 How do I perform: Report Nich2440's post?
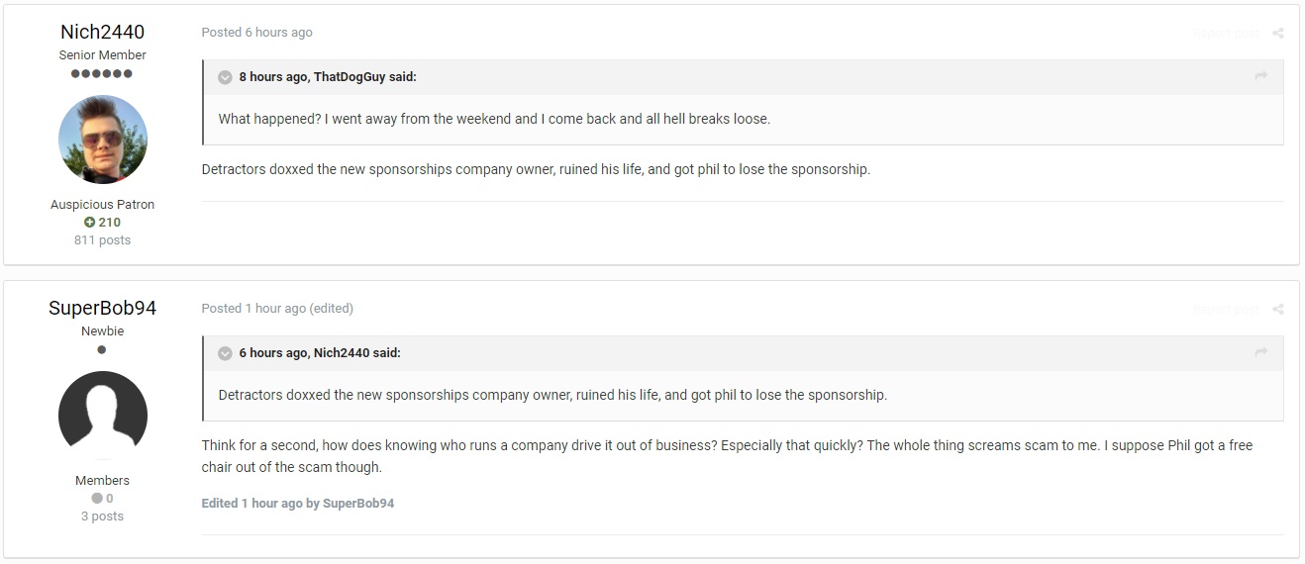tap(1226, 34)
